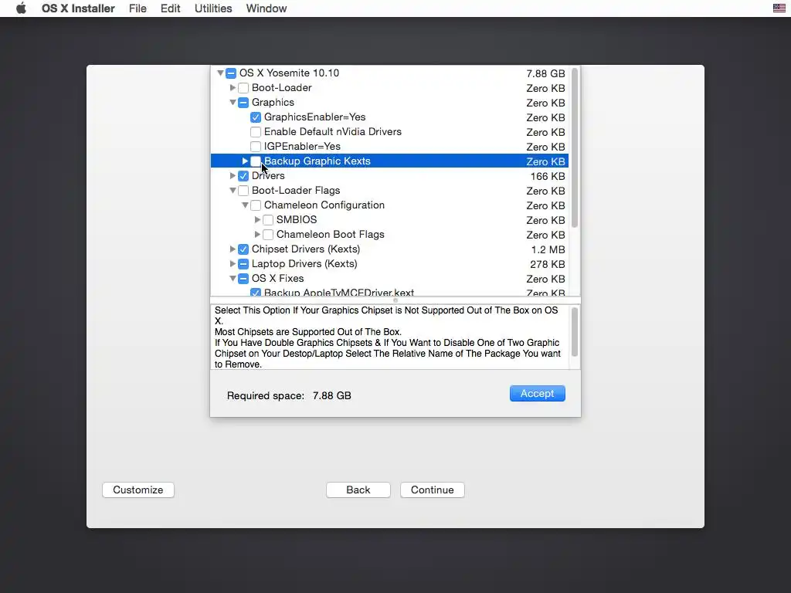
Task: Expand Chameleon Boot Flags
Action: coord(257,235)
